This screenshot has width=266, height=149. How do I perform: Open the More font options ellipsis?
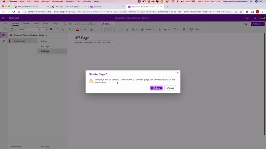[x=98, y=29]
